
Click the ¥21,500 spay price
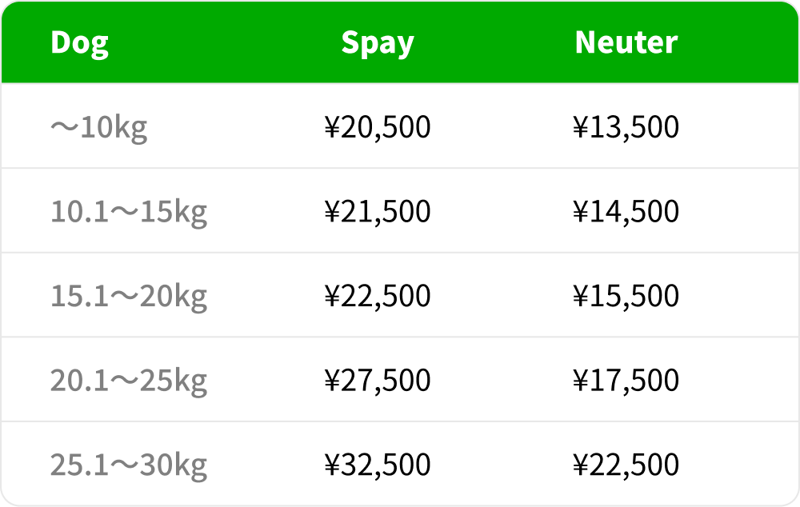(x=378, y=212)
